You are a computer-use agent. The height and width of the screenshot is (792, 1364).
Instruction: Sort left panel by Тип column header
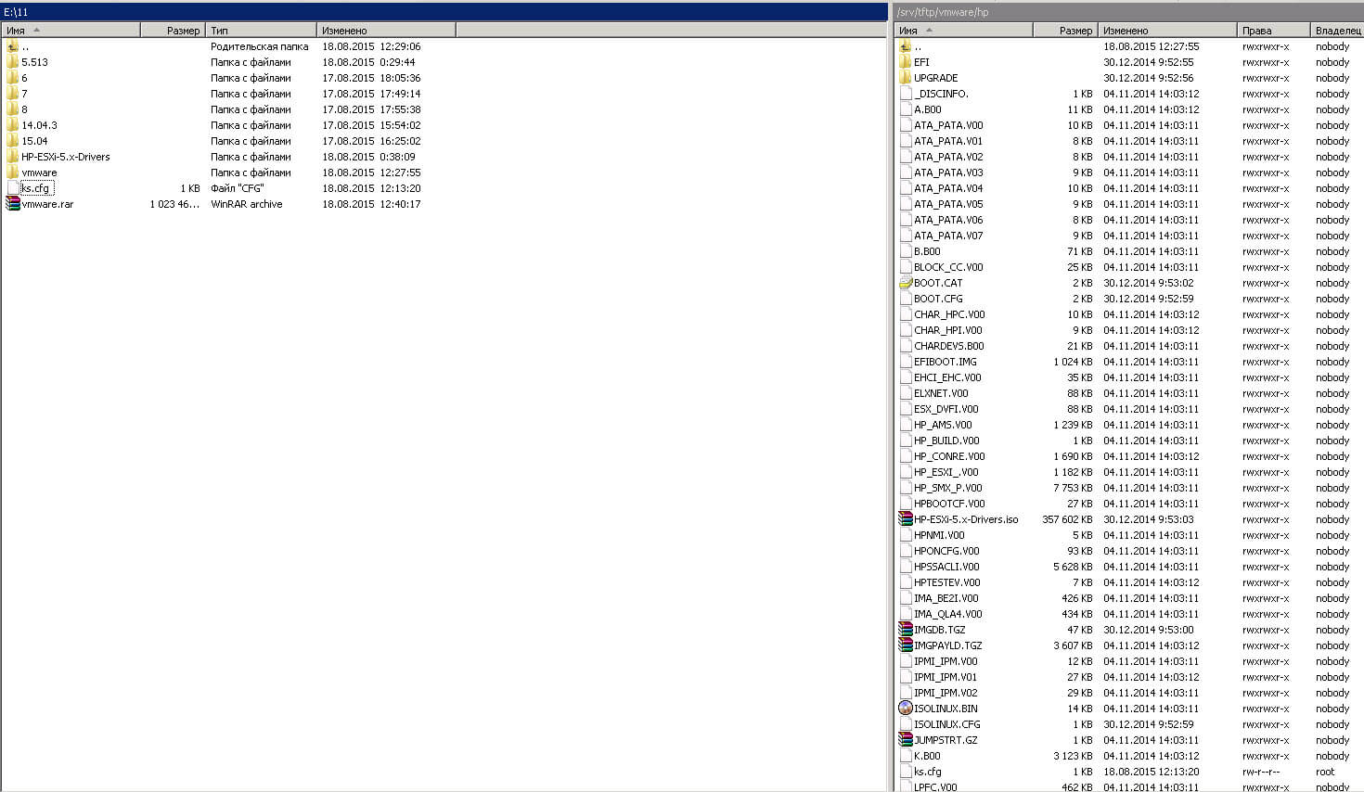(261, 31)
